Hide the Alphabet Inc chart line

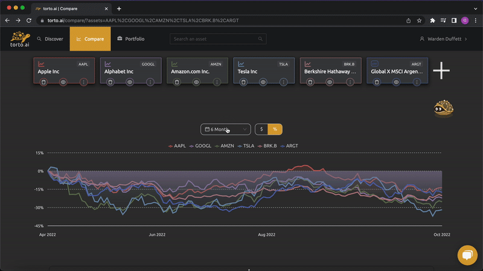tap(130, 82)
